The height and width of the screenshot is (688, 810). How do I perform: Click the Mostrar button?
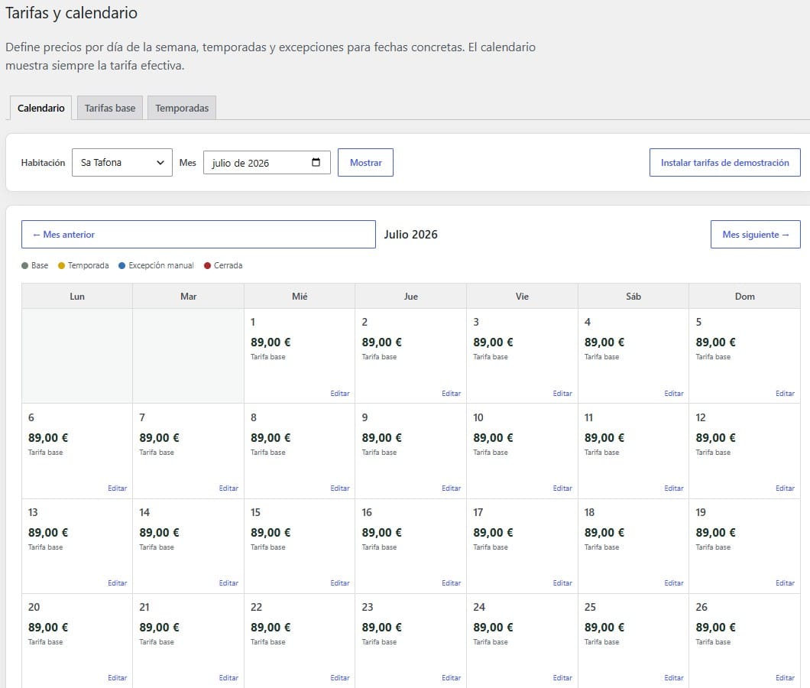(x=366, y=162)
